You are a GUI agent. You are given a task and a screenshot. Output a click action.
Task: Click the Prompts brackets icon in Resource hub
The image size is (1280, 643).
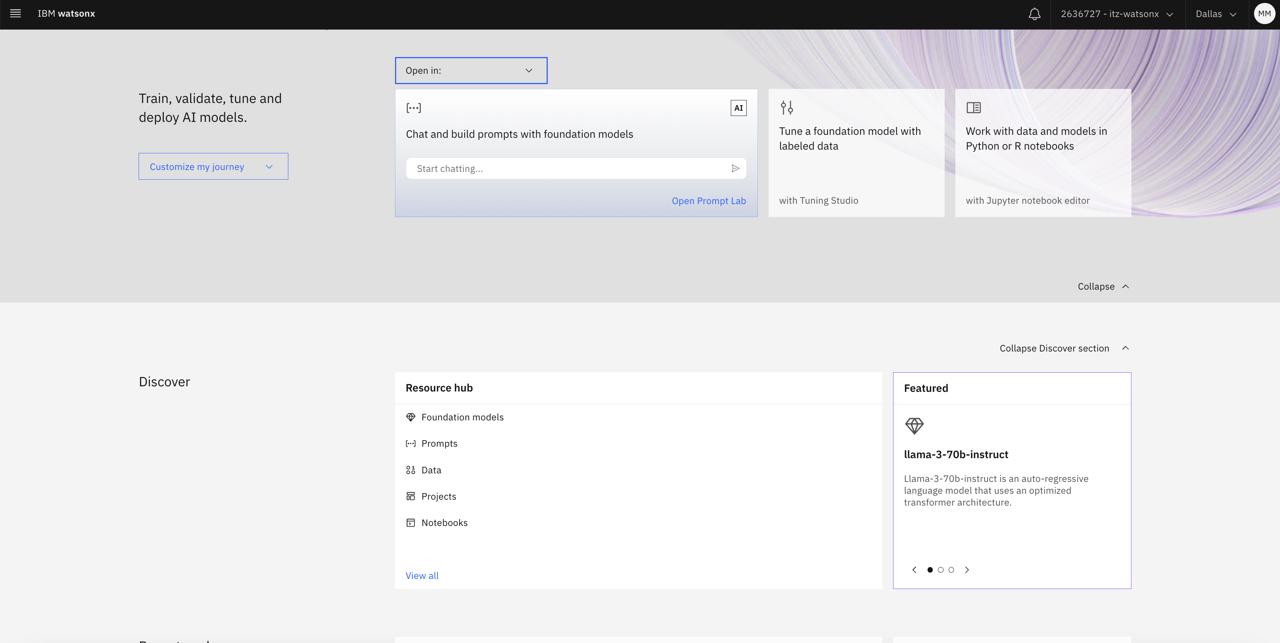coord(411,443)
